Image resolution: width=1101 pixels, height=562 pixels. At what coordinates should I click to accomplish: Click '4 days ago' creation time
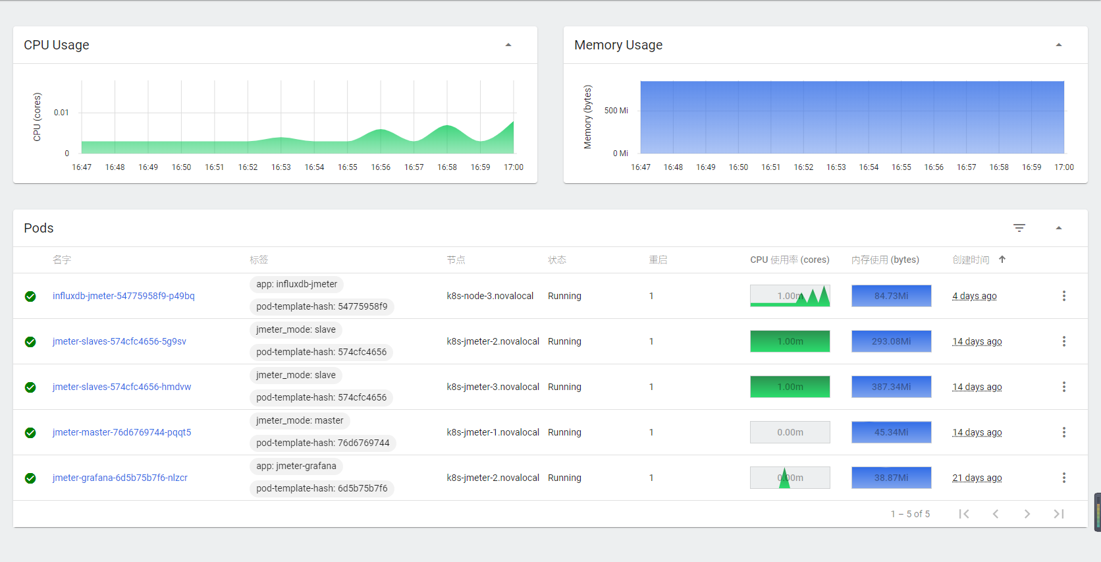pyautogui.click(x=975, y=296)
